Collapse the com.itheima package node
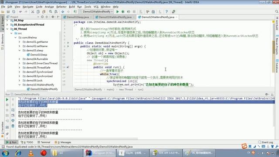Viewport: 279px width, 157px height. (x=16, y=38)
